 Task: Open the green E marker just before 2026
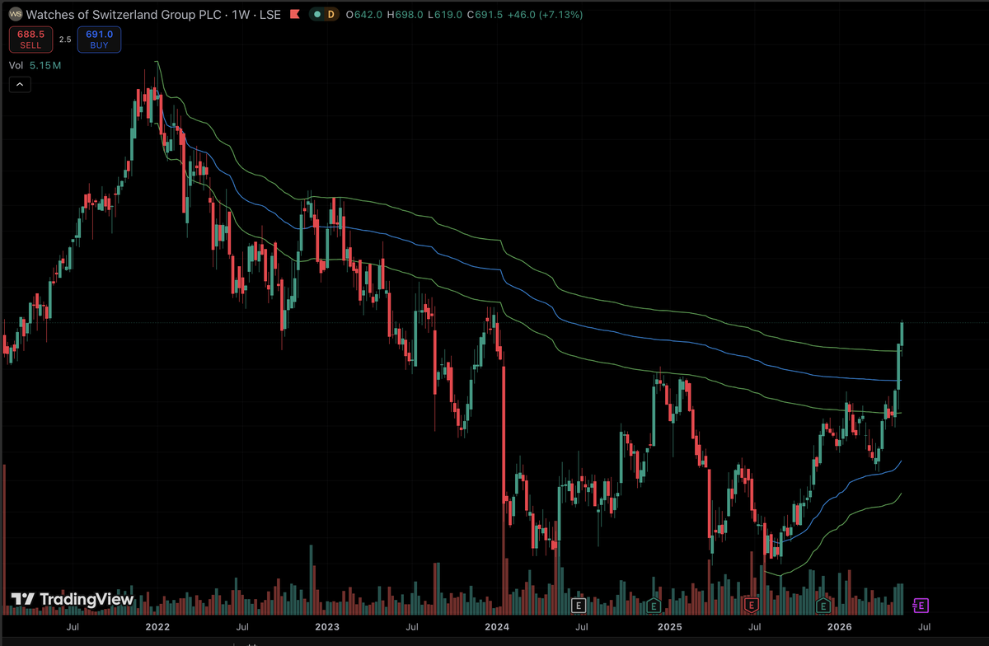823,606
